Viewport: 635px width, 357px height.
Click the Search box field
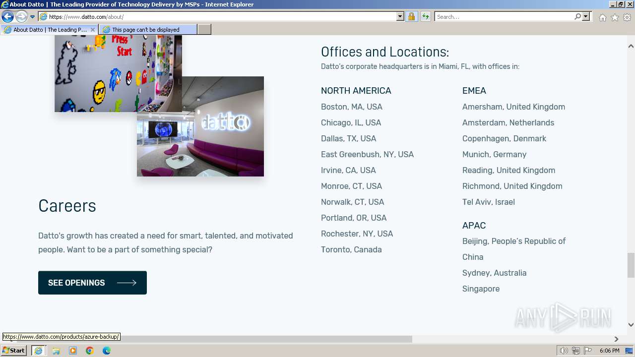click(x=504, y=17)
